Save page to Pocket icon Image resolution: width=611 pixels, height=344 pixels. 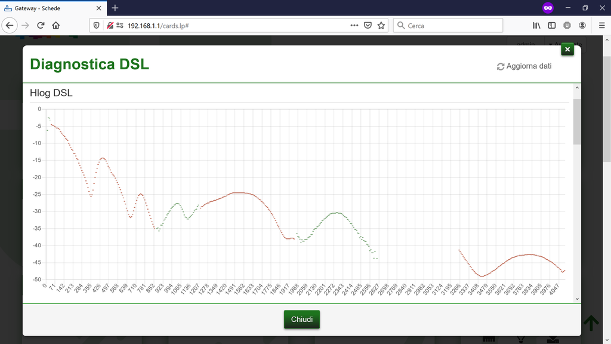tap(368, 25)
